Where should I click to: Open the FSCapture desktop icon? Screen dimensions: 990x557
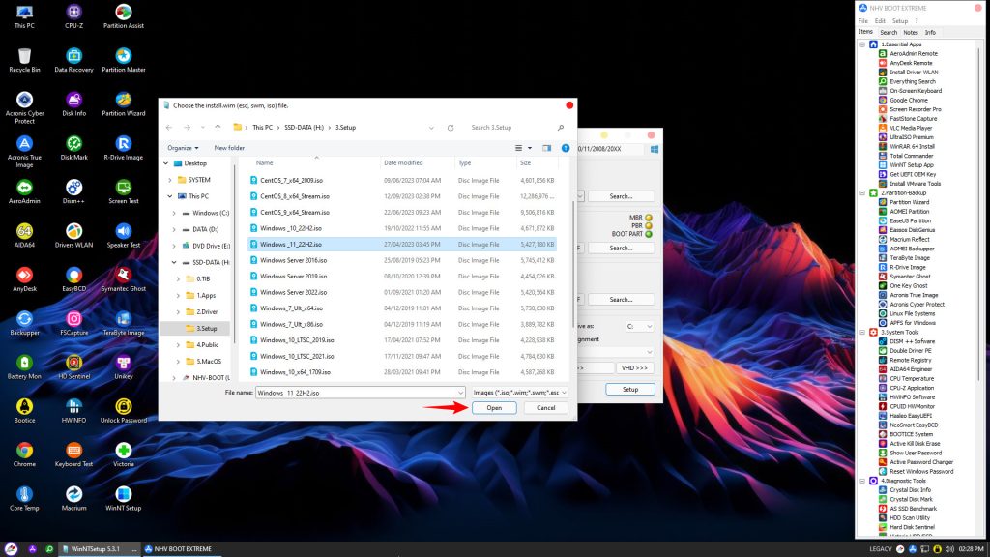(73, 323)
